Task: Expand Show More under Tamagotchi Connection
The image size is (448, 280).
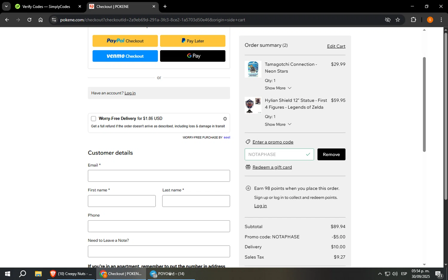Action: [x=278, y=88]
